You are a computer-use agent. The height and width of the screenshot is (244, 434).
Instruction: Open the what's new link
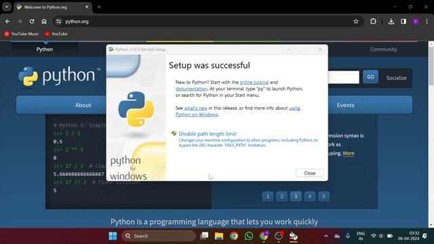[x=196, y=108]
